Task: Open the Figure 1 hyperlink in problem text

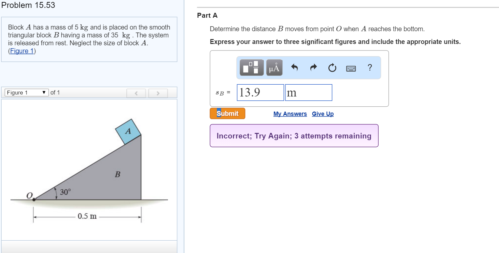Action: [x=21, y=51]
